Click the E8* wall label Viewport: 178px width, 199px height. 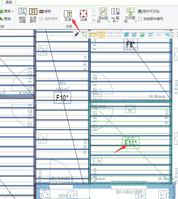pos(141,195)
